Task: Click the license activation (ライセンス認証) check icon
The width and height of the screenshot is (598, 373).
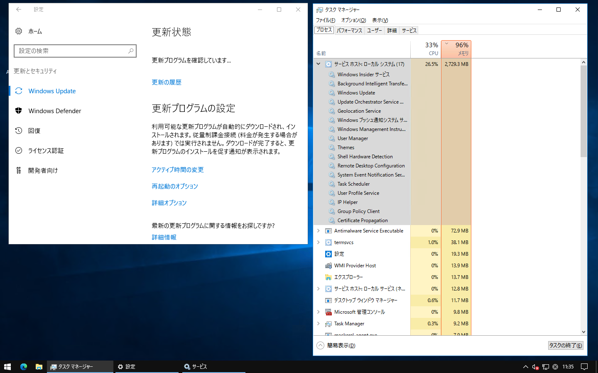Action: tap(19, 150)
